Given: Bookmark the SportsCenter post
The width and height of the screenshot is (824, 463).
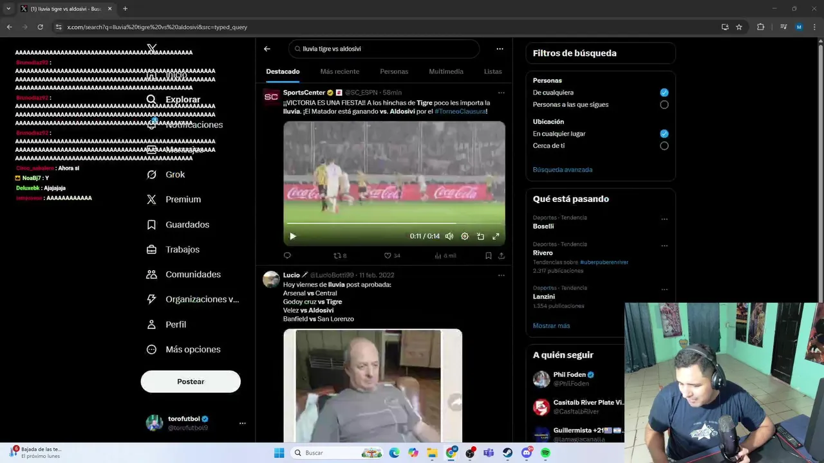Looking at the screenshot, I should pos(489,255).
